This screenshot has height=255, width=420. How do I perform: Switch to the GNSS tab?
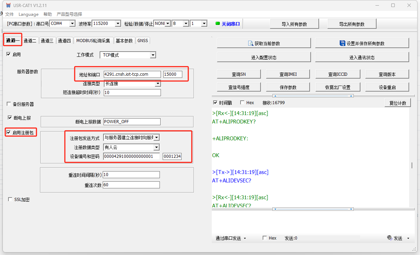pos(142,40)
